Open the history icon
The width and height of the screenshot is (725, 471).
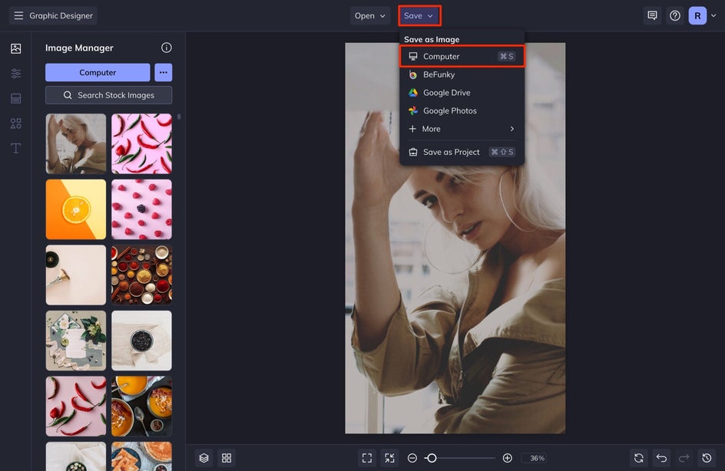(x=707, y=458)
